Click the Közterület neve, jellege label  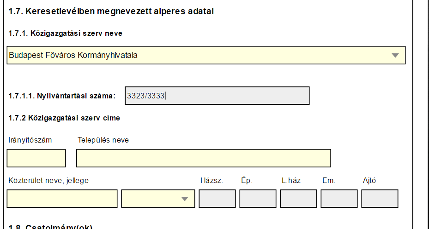click(48, 181)
